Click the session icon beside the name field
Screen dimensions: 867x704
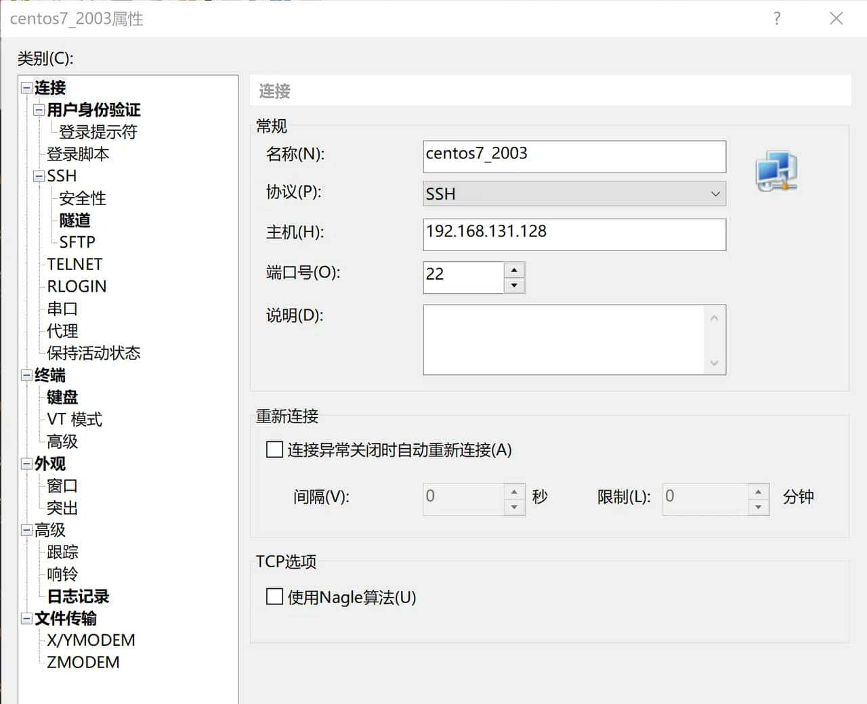pos(776,171)
